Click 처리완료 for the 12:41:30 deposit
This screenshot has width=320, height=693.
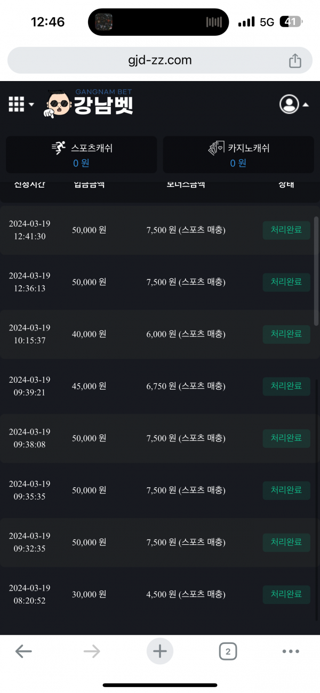[286, 230]
